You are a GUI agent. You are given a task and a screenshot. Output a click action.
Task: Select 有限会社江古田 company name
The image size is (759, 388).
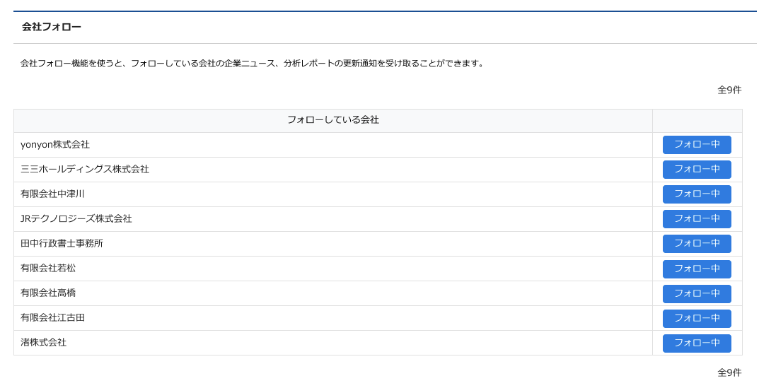pos(52,318)
